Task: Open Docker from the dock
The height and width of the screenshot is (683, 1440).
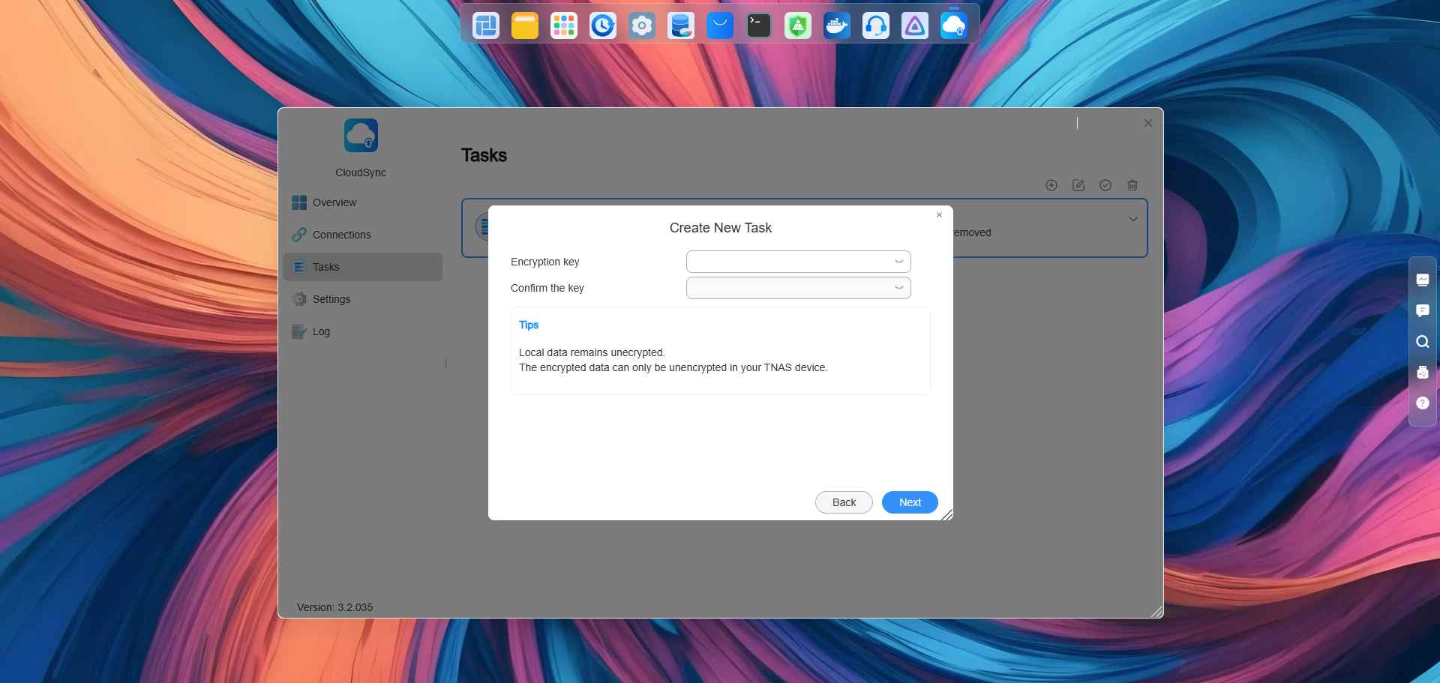Action: pyautogui.click(x=836, y=25)
